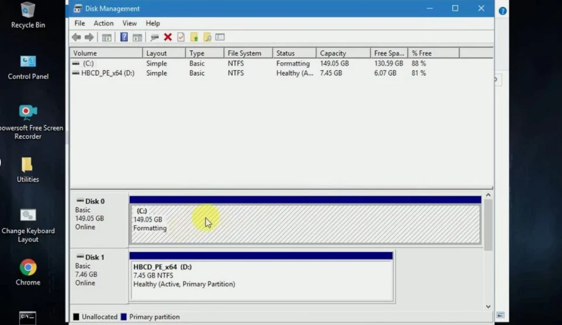Sort by the Status column header
Screen dimensions: 562x325
point(294,53)
